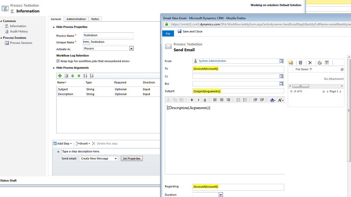Open Information in the left navigation
This screenshot has height=197, width=351.
coord(18,26)
